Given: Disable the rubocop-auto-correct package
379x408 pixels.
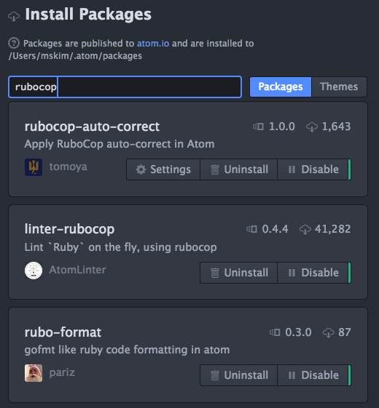Looking at the screenshot, I should click(314, 169).
